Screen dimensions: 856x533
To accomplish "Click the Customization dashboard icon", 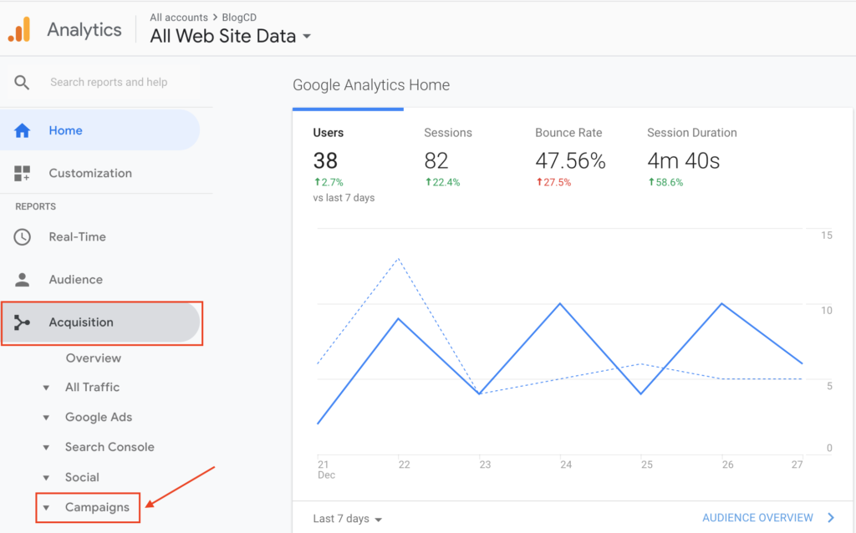I will pos(22,173).
